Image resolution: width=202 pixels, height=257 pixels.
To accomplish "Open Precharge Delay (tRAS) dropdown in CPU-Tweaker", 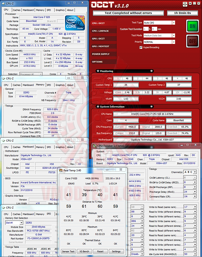I will [x=195, y=192].
